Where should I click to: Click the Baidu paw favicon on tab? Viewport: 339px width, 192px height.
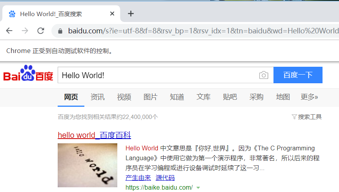[12, 14]
